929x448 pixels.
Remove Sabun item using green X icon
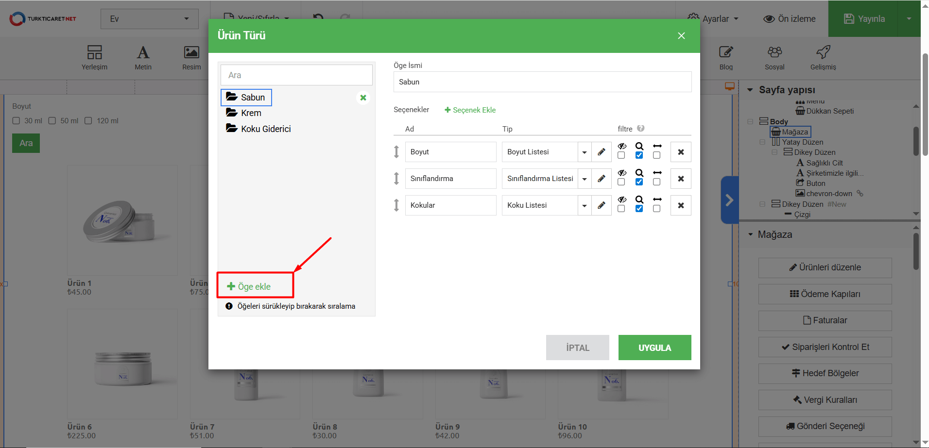[363, 98]
